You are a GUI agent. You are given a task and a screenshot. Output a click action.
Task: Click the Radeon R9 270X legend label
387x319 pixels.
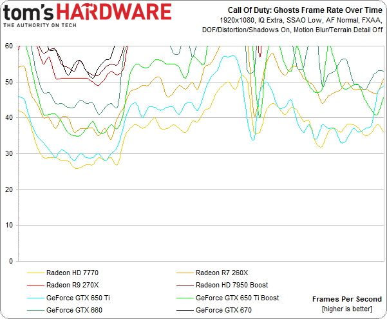click(72, 285)
